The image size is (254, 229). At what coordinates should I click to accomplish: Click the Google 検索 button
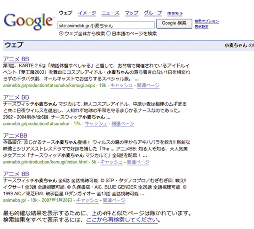point(174,24)
